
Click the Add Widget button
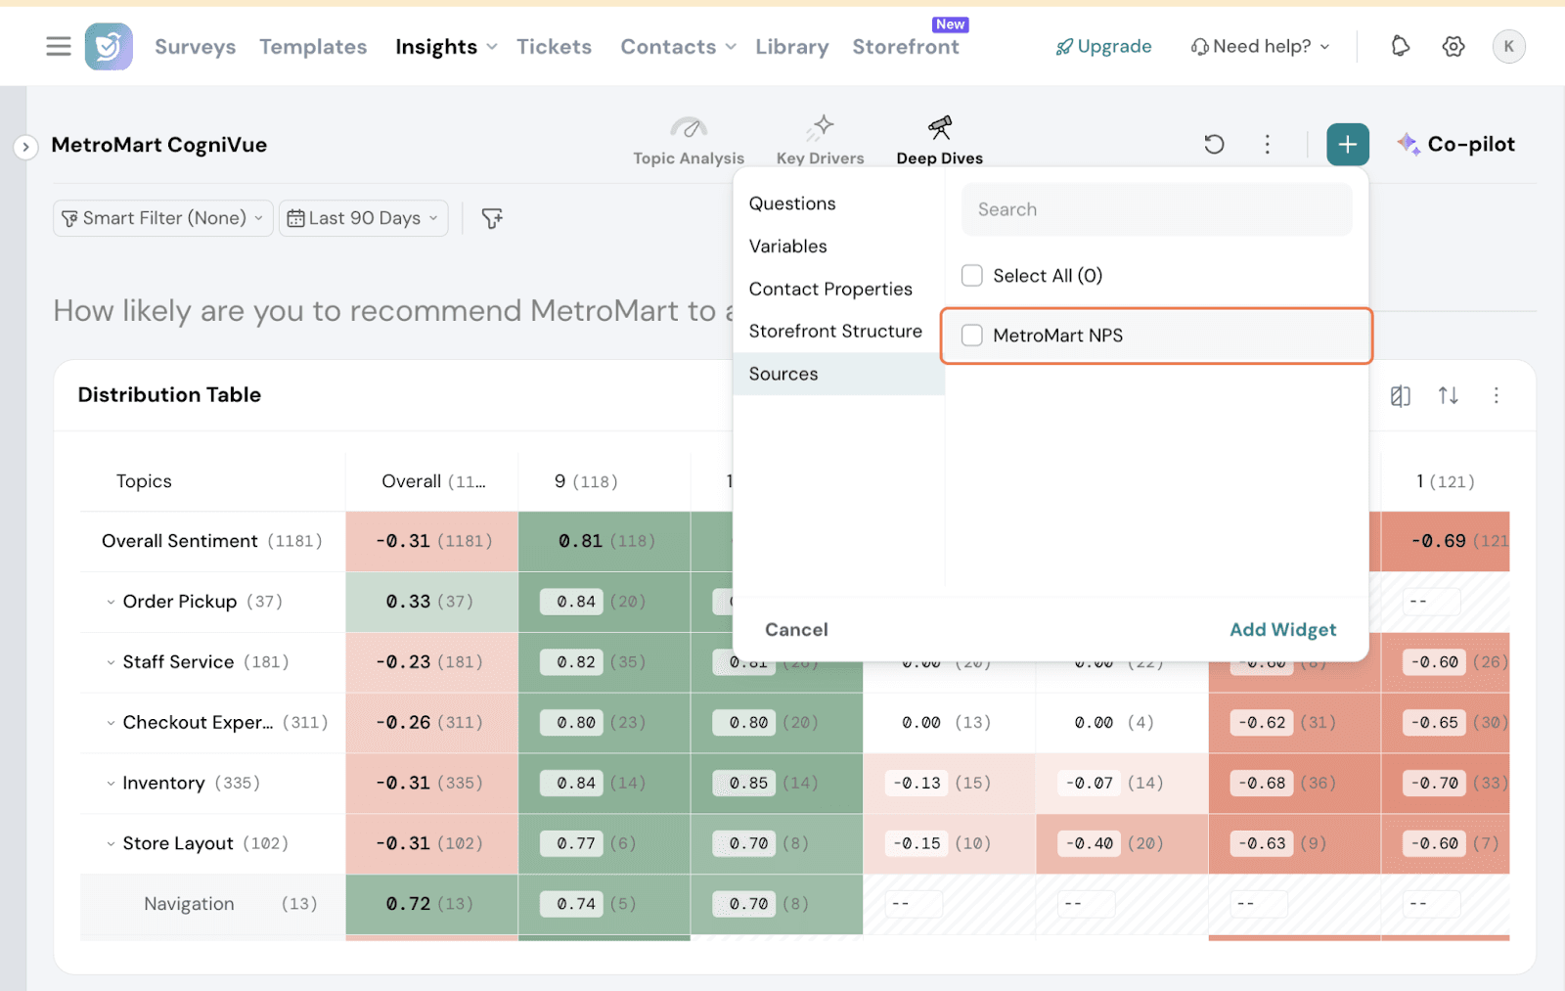pos(1282,630)
